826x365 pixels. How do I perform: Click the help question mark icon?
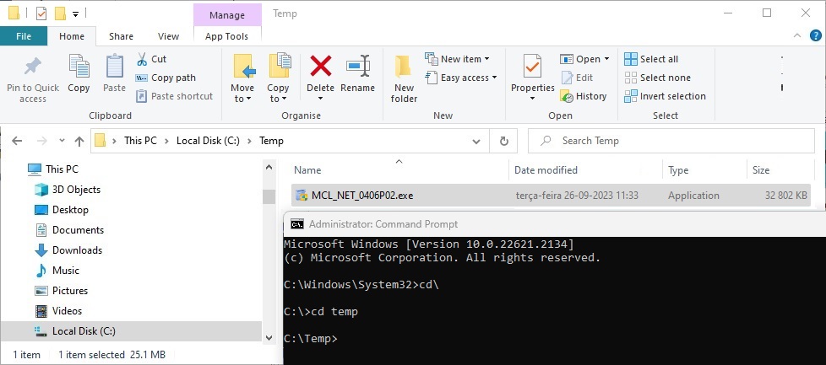[x=814, y=35]
